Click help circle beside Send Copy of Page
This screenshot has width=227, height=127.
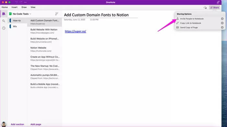(x=222, y=27)
